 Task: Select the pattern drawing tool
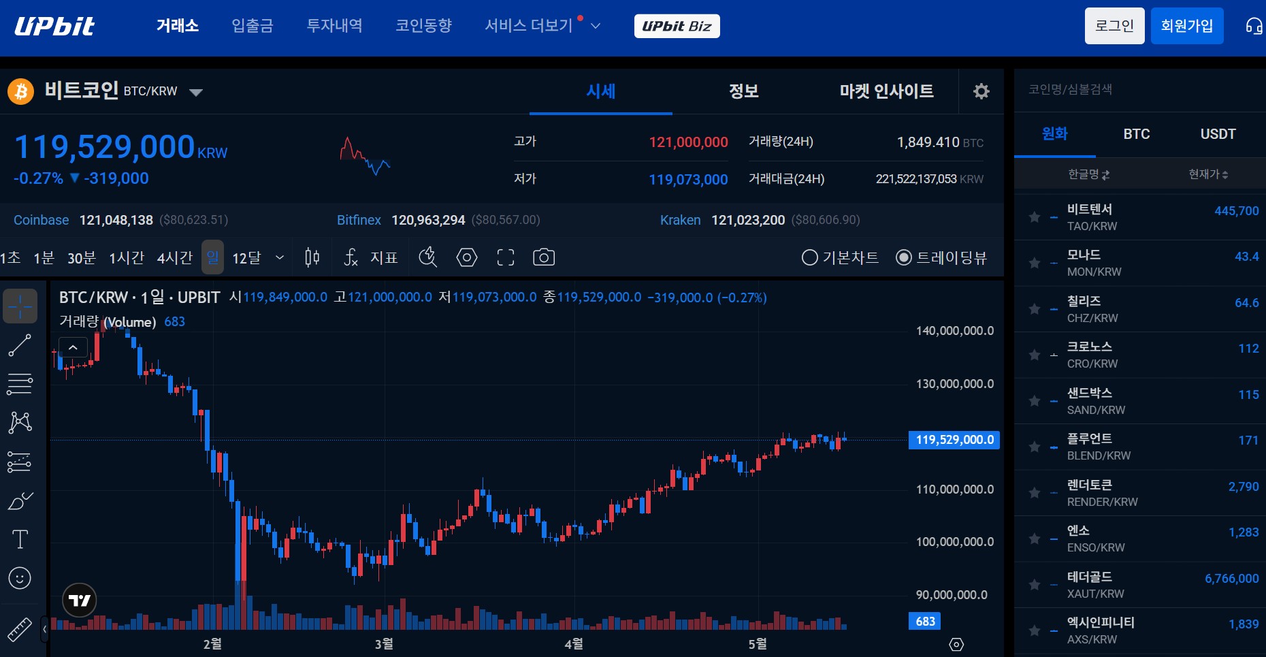point(20,423)
